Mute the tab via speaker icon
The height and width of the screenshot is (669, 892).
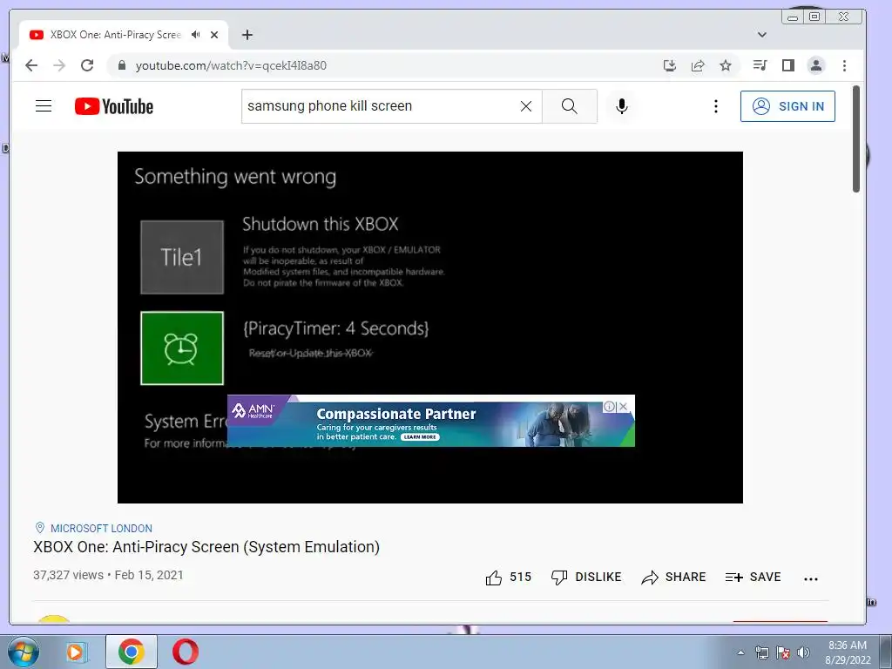tap(196, 35)
